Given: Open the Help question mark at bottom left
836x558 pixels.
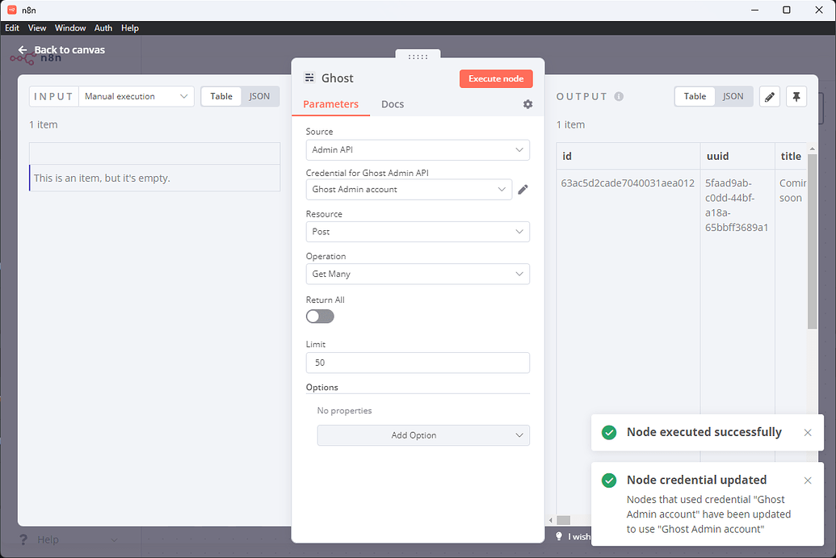Looking at the screenshot, I should [x=23, y=539].
